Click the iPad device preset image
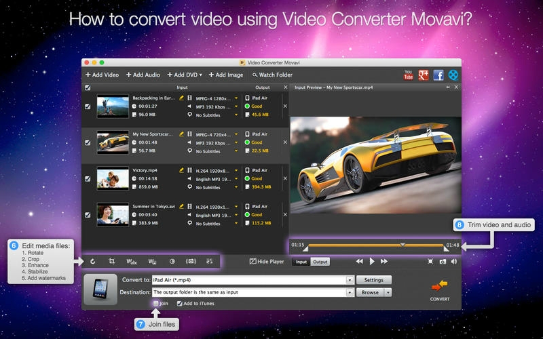The width and height of the screenshot is (543, 339). pos(100,290)
